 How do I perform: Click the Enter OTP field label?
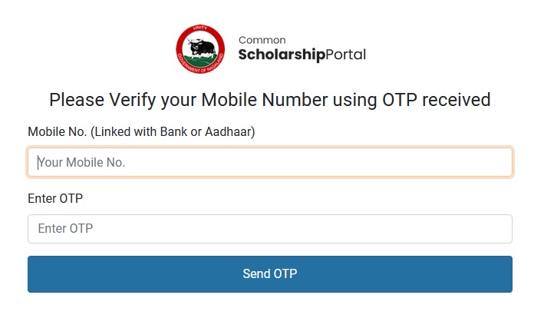coord(55,198)
